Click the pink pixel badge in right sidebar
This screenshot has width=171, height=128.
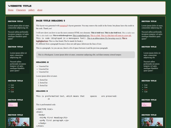[x=146, y=105]
